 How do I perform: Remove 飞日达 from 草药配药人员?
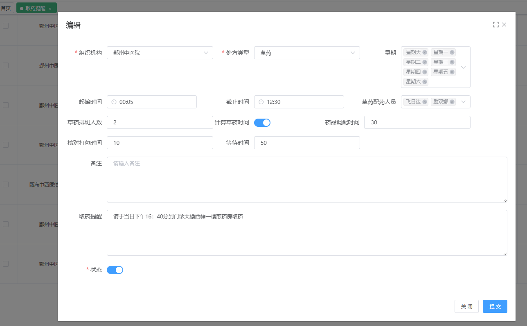[424, 102]
